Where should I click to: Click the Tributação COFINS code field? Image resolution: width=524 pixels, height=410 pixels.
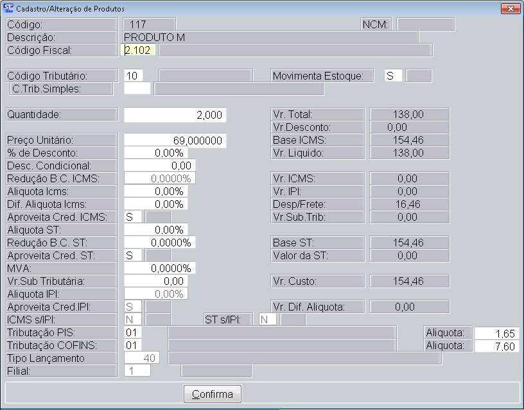[x=132, y=345]
